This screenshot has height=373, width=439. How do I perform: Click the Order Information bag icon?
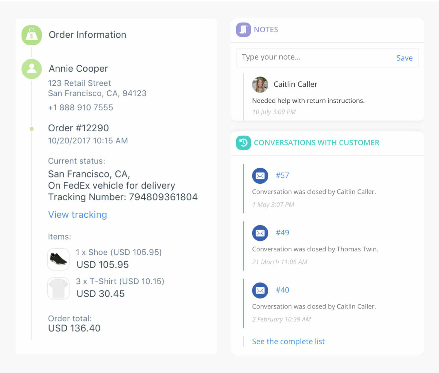pos(32,35)
